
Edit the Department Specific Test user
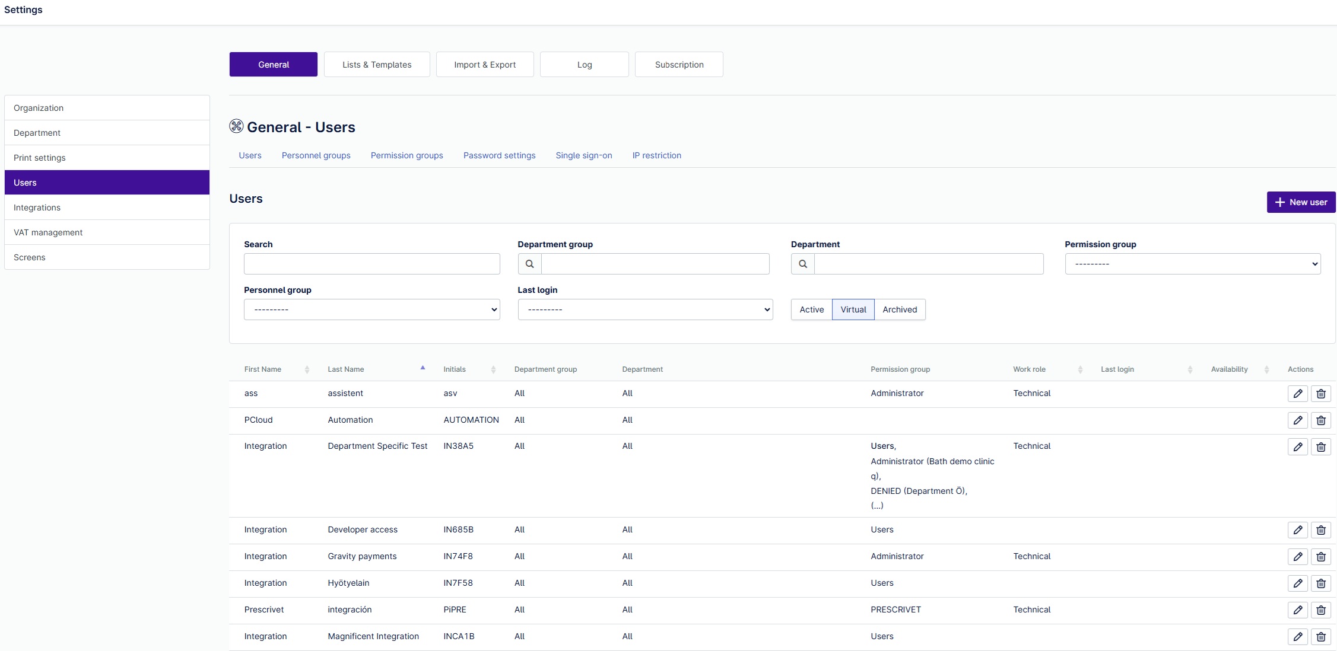[x=1298, y=446]
